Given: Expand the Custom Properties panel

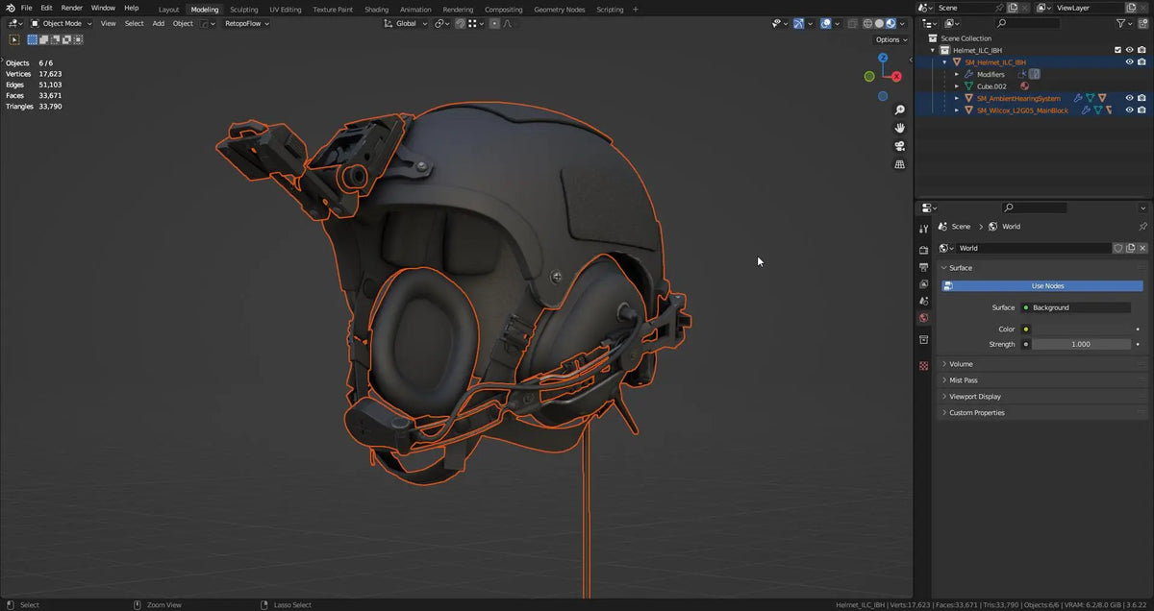Looking at the screenshot, I should point(1042,413).
